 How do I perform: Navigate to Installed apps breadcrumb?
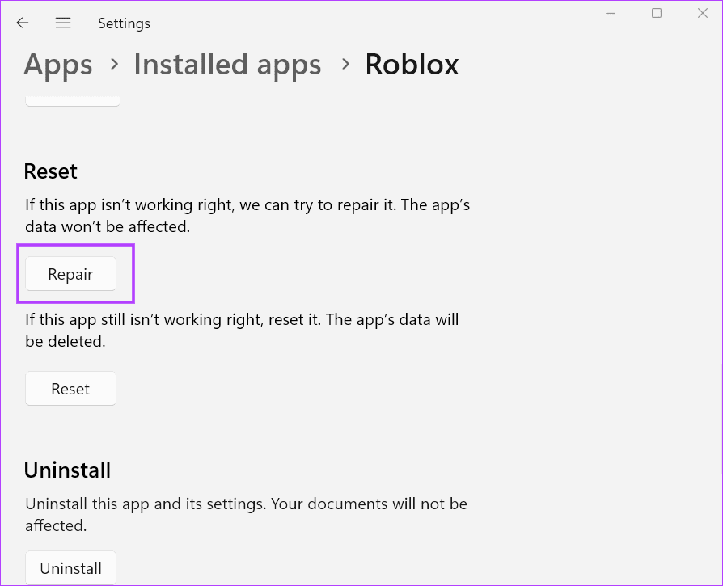click(227, 65)
